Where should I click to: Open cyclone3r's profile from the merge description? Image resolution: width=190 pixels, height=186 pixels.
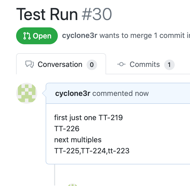pos(79,36)
